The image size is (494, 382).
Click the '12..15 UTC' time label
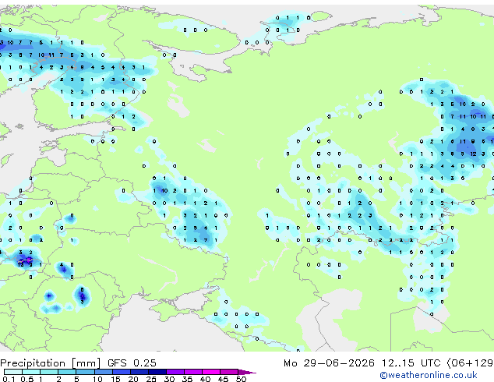[411, 363]
